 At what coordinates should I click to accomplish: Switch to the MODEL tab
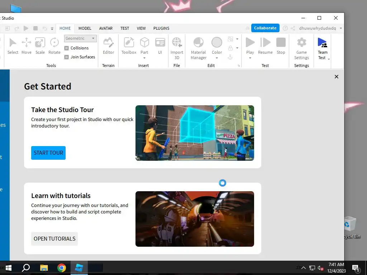(85, 28)
